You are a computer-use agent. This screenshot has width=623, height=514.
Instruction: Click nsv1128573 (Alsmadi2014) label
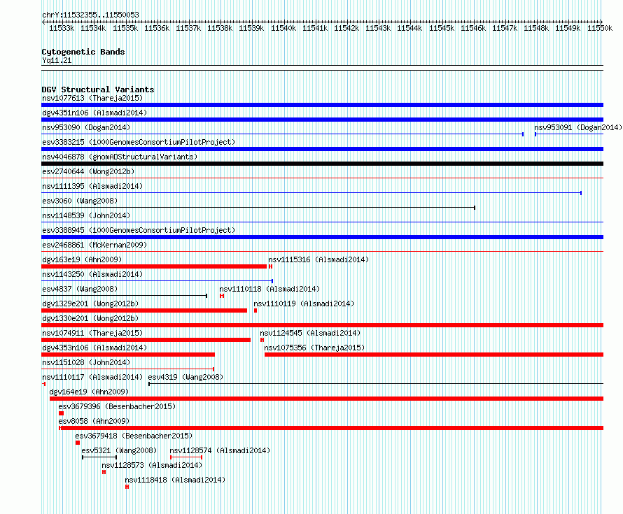(152, 465)
